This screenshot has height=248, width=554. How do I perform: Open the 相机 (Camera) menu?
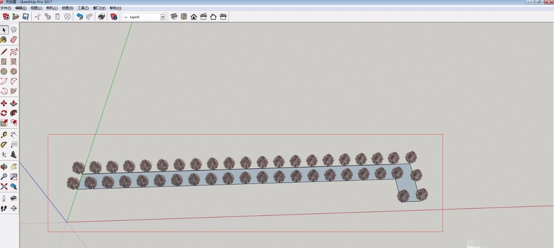point(51,8)
